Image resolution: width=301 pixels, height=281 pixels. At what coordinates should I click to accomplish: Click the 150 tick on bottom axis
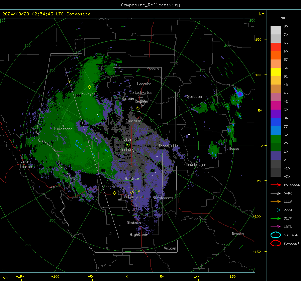pyautogui.click(x=232, y=276)
